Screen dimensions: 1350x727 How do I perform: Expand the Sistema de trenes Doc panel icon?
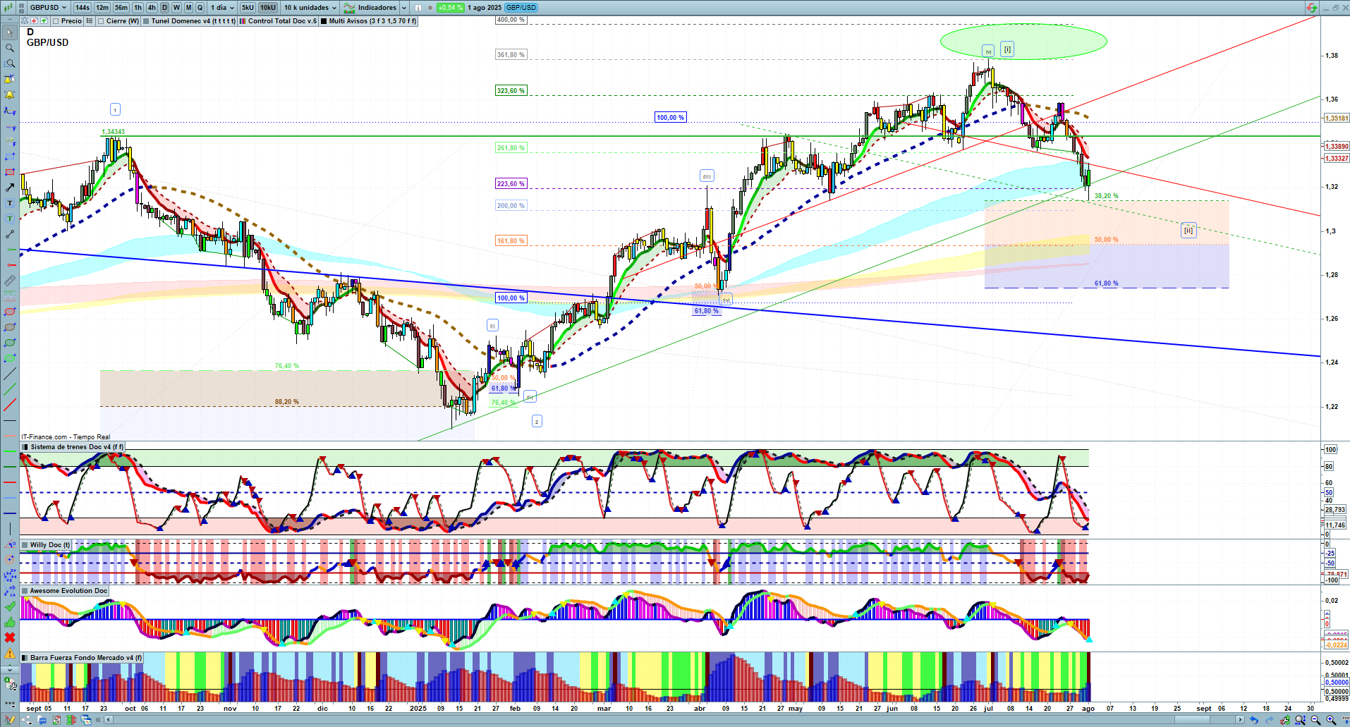pyautogui.click(x=25, y=447)
